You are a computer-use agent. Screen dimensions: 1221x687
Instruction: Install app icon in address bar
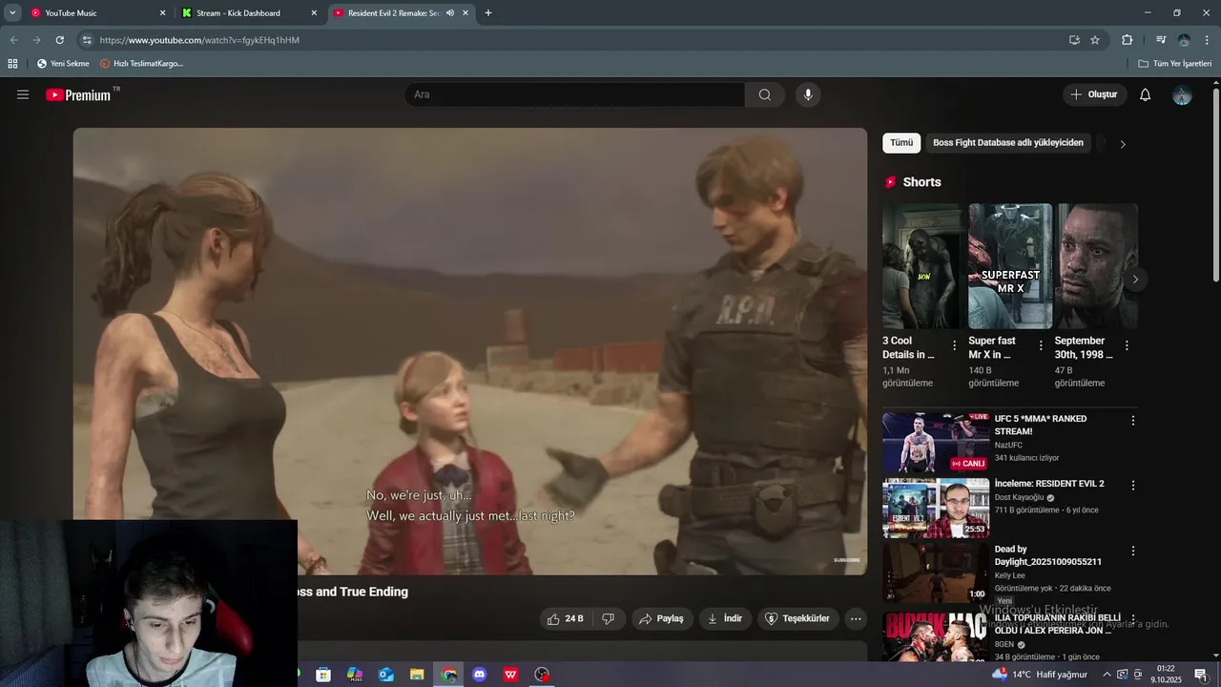(1074, 40)
